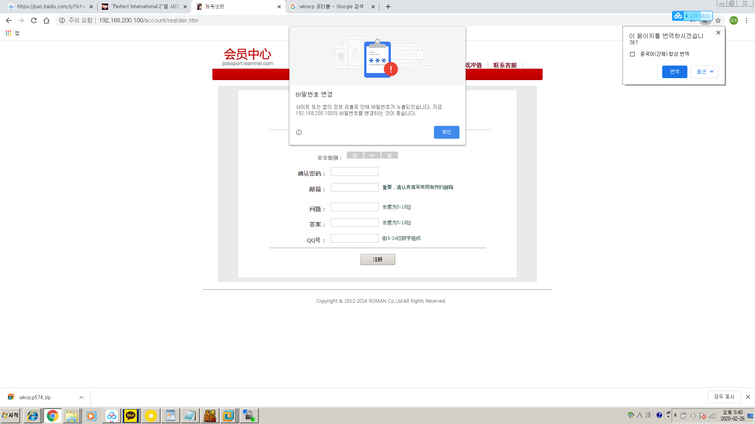Image resolution: width=755 pixels, height=424 pixels.
Task: Launch VMware Workstation from the taskbar
Action: [229, 415]
